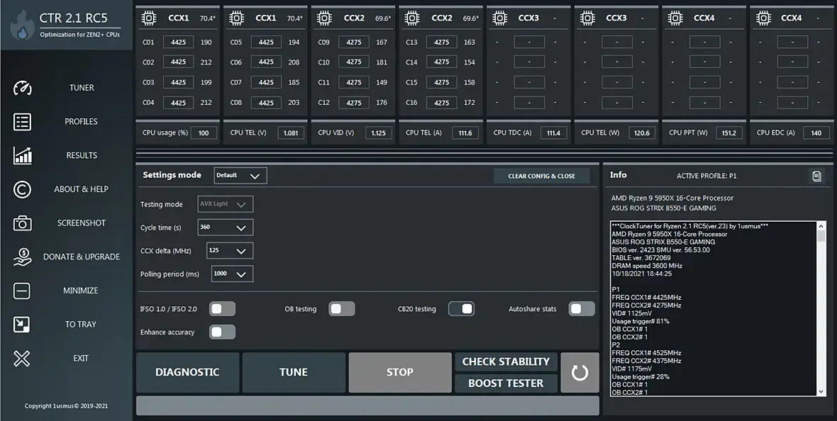The image size is (837, 421).
Task: Click chip icon of CCX2 panel with C13
Action: click(x=412, y=18)
